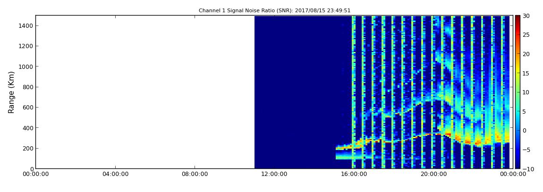Screen dimensions: 543x192
Task: Click the 04:00:00 x-axis tick label
Action: 115,174
